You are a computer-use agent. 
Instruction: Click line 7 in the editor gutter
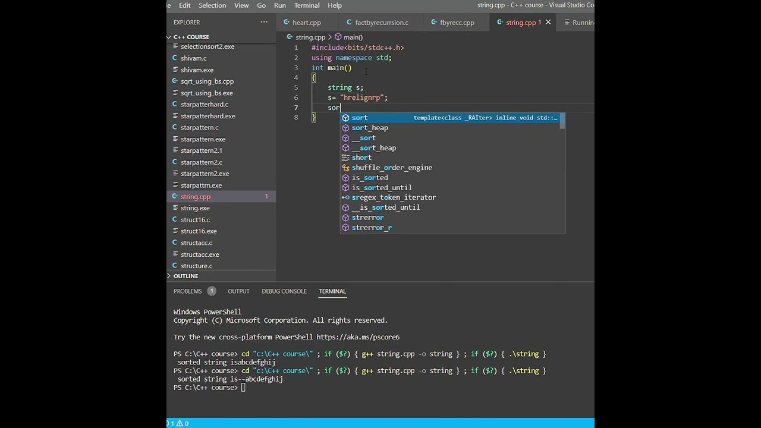pyautogui.click(x=296, y=108)
